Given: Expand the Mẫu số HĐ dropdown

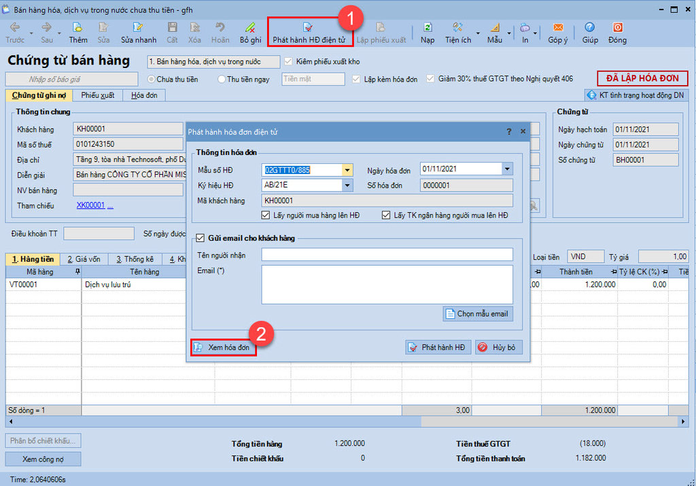Looking at the screenshot, I should (x=347, y=169).
